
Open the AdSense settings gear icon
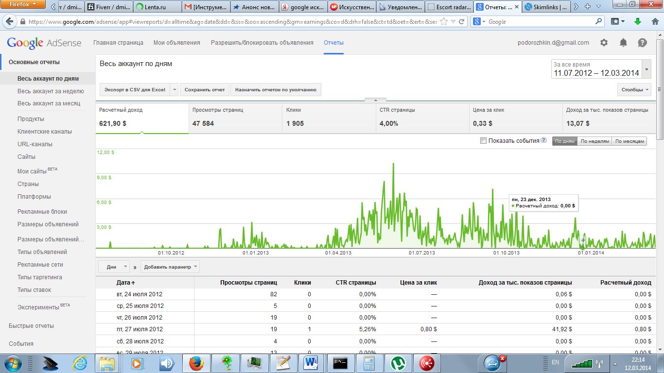(x=604, y=43)
